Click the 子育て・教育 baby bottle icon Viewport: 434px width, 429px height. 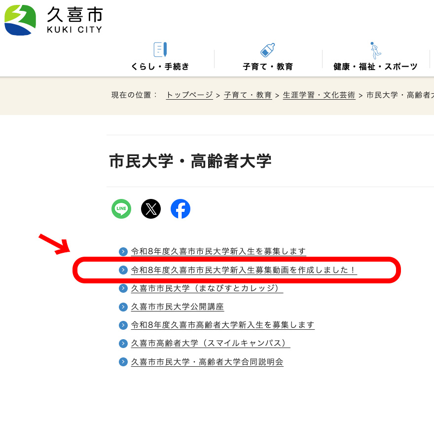coord(267,50)
